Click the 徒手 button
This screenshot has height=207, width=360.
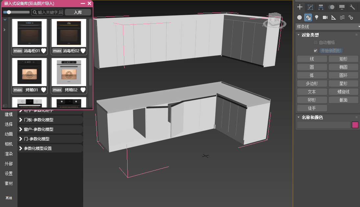click(312, 108)
